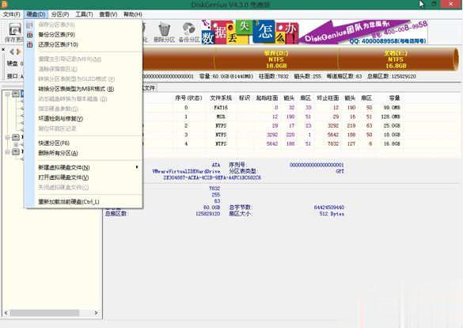Screen dimensions: 463x328
Task: Select the D: NTFS 18.0GB partition bar
Action: coord(276,59)
